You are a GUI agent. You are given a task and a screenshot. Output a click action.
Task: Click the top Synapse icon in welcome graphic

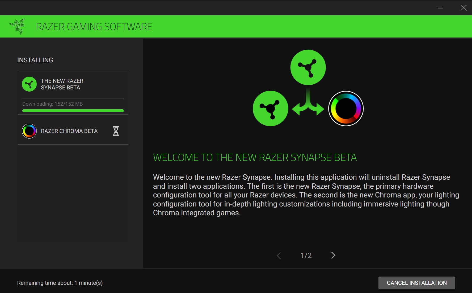[308, 67]
